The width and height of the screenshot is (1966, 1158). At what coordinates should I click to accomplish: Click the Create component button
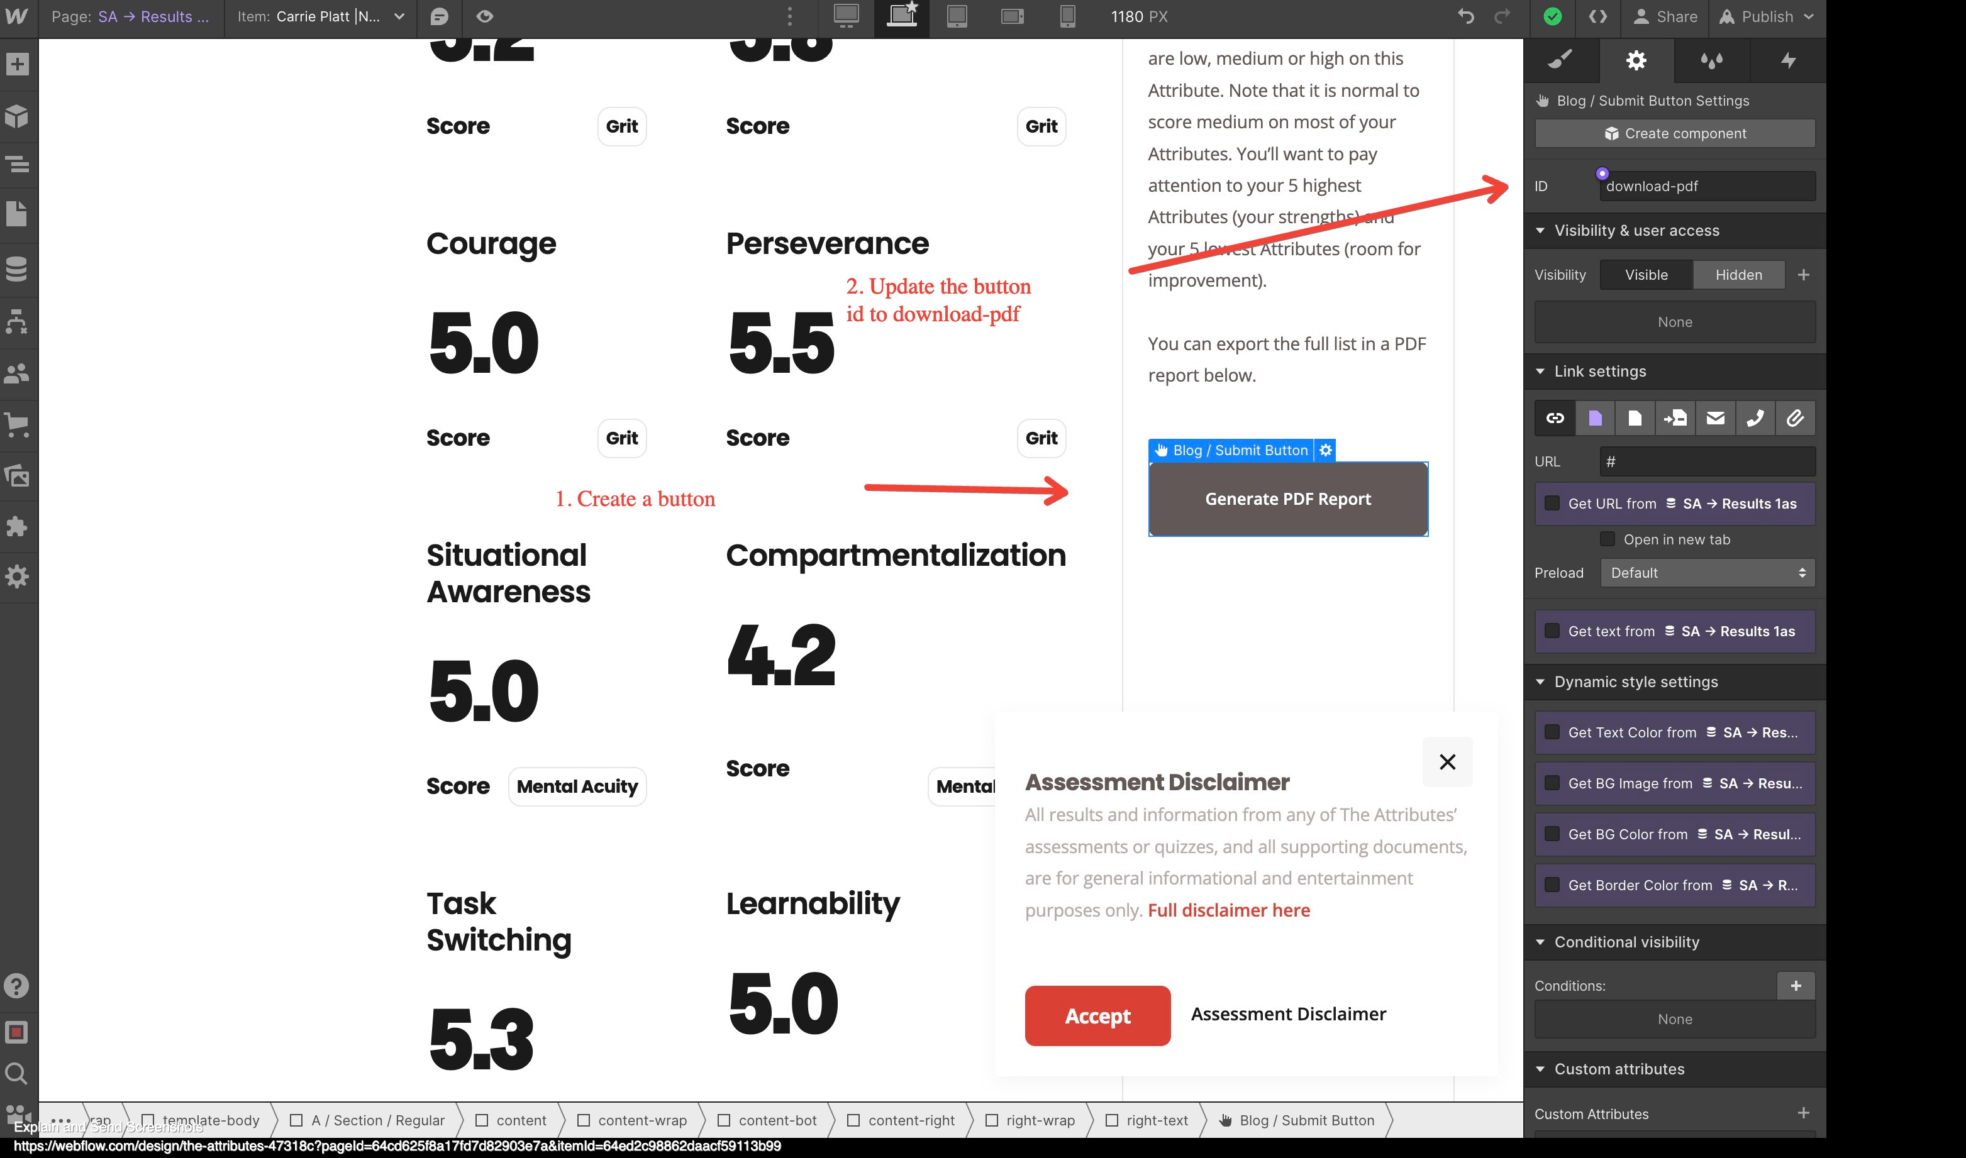[1674, 133]
